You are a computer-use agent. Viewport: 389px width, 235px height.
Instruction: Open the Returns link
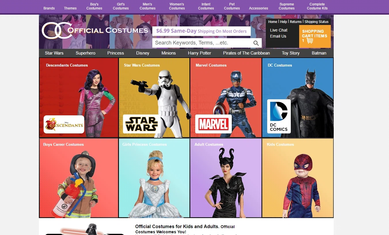tap(296, 22)
